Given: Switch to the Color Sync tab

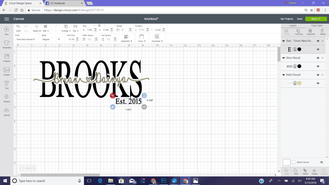Looking at the screenshot, I should tap(316, 26).
